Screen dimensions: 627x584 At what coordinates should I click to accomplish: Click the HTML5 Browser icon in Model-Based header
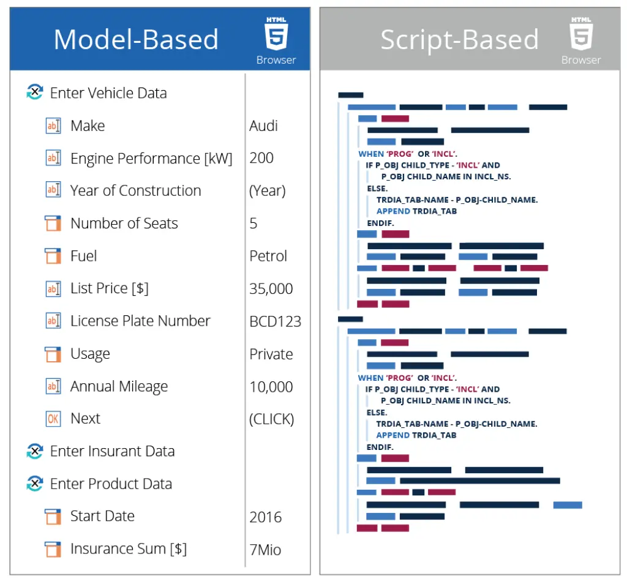click(x=276, y=39)
